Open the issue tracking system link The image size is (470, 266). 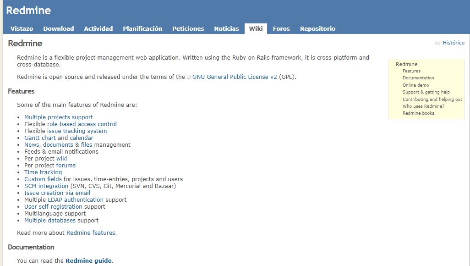click(77, 131)
